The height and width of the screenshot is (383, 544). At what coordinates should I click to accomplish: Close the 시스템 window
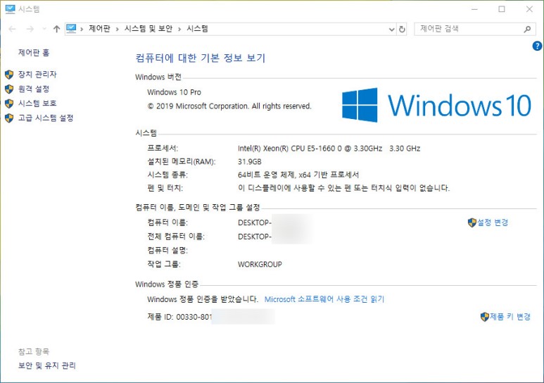[x=529, y=9]
